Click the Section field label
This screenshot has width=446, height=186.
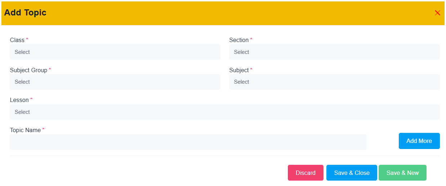click(239, 40)
